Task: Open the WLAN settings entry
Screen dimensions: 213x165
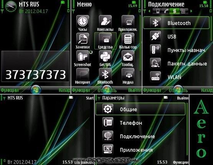Action: (x=177, y=77)
